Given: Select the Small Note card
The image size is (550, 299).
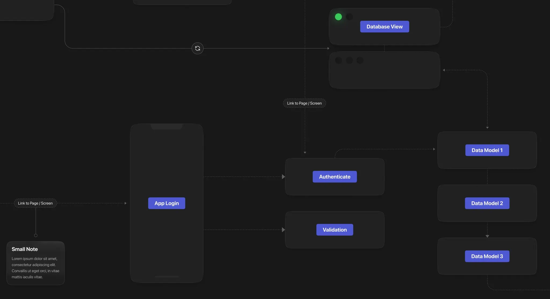Looking at the screenshot, I should (35, 263).
